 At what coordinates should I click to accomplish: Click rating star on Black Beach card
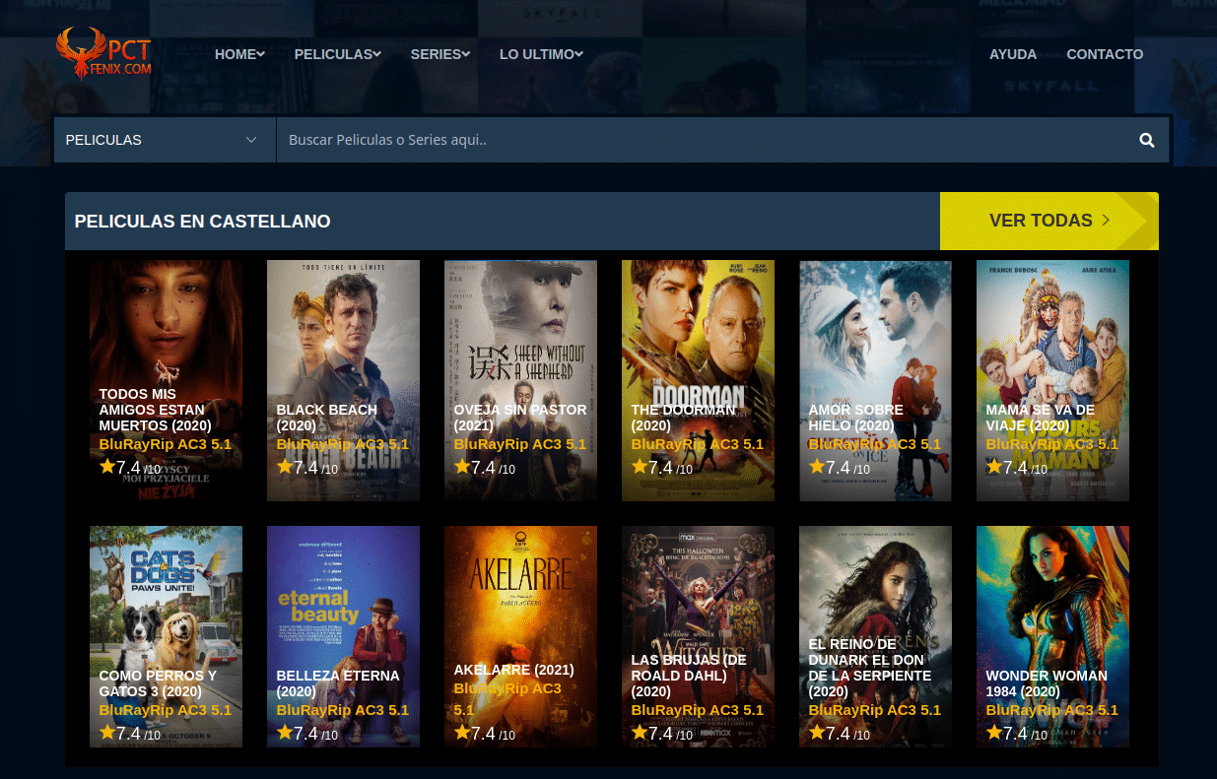click(285, 467)
